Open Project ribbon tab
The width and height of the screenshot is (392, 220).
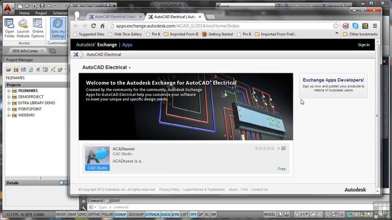pyautogui.click(x=41, y=13)
